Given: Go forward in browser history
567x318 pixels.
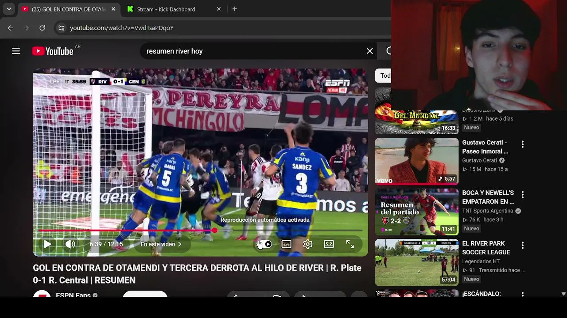Looking at the screenshot, I should point(26,28).
